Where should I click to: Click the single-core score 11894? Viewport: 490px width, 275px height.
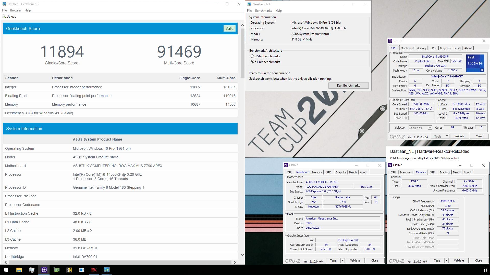(62, 51)
